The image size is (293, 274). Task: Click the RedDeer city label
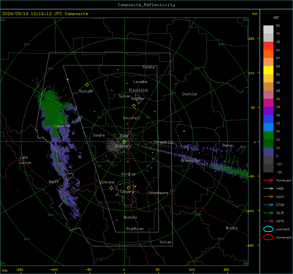[138, 99]
